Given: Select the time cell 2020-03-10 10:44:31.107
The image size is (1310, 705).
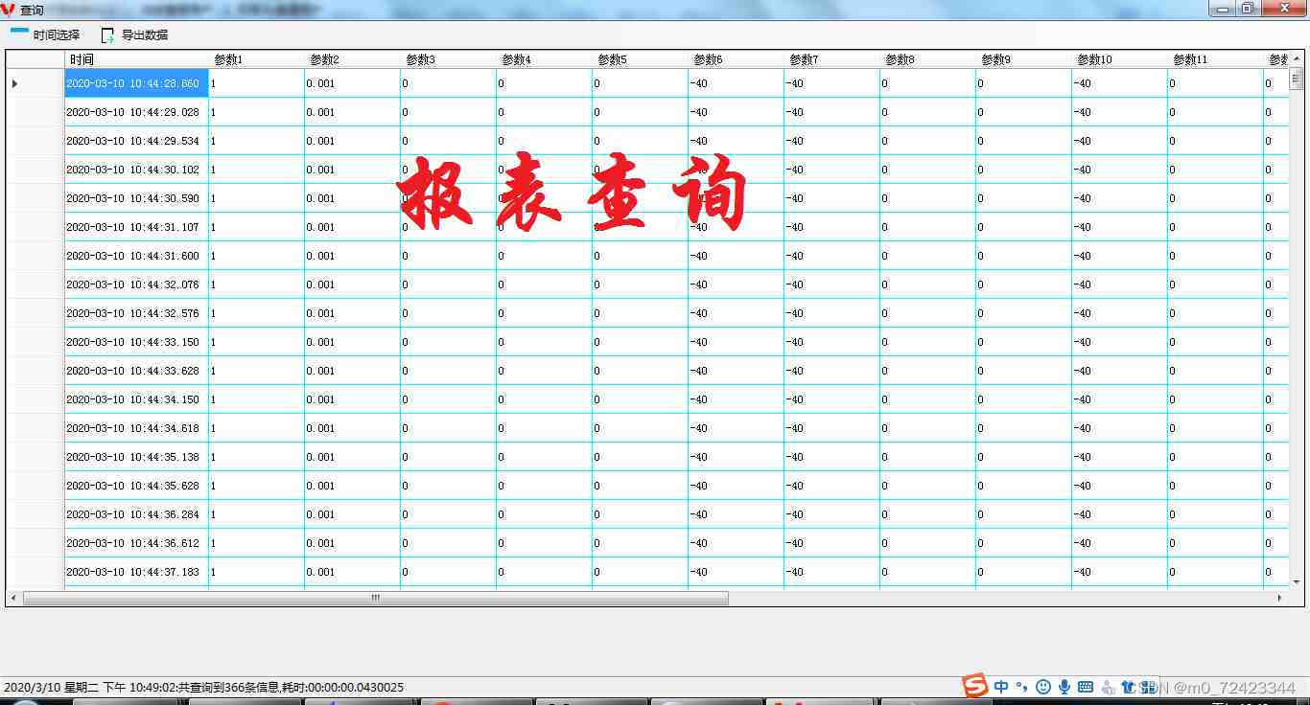Looking at the screenshot, I should pos(136,227).
